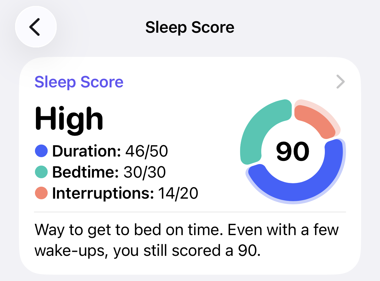Tap the divider line above the summary
Screen dimensions: 380x281
[190, 212]
